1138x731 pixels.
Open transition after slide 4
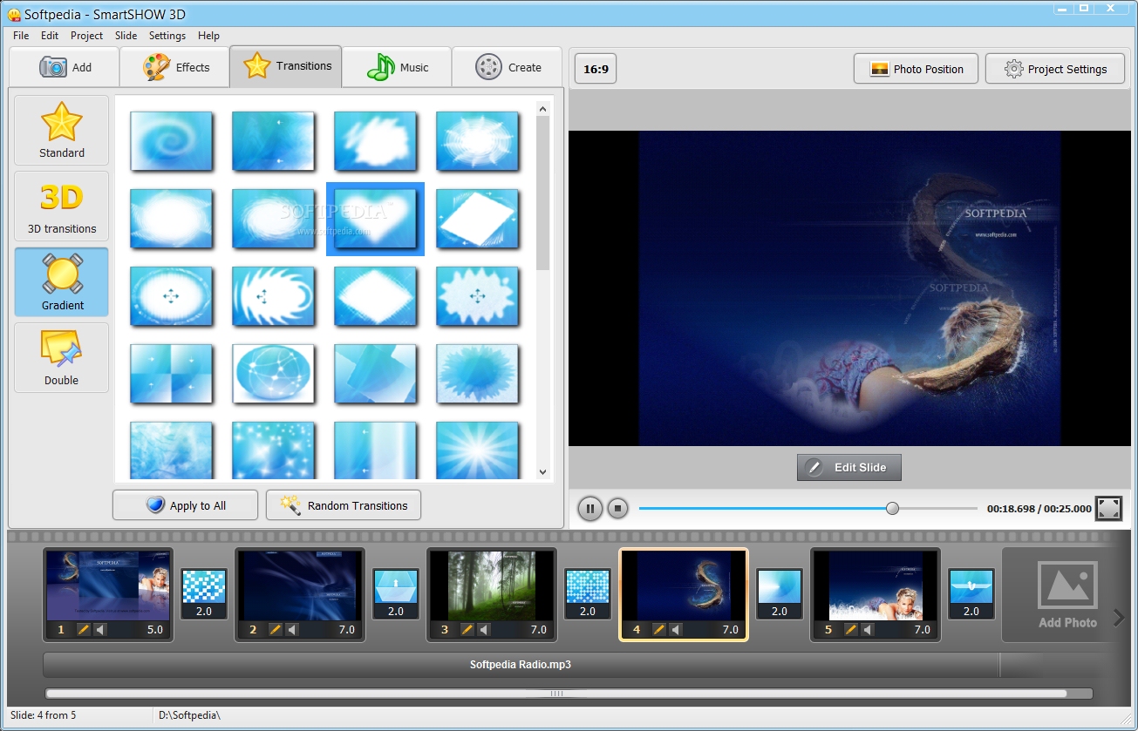[x=780, y=594]
